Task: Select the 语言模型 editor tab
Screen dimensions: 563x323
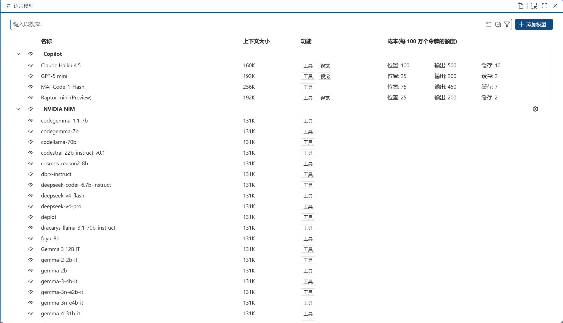Action: (20, 6)
